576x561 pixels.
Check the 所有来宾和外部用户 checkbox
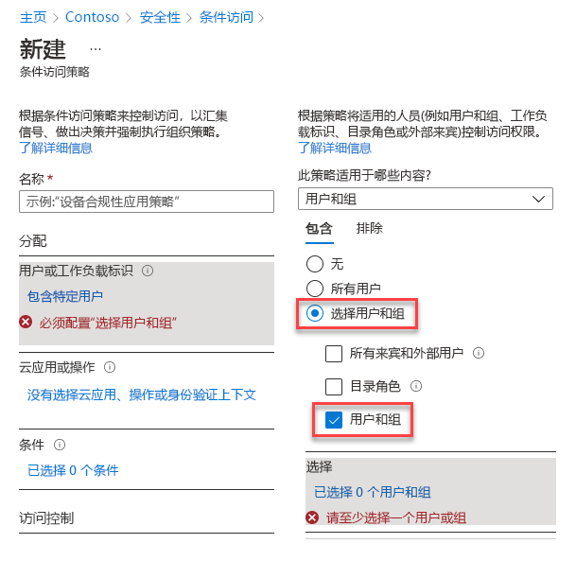pyautogui.click(x=334, y=354)
